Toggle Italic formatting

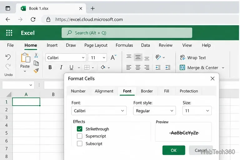point(61,67)
